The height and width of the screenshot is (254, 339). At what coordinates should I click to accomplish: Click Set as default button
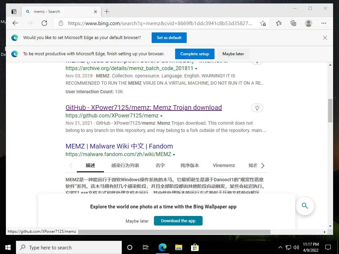(169, 38)
